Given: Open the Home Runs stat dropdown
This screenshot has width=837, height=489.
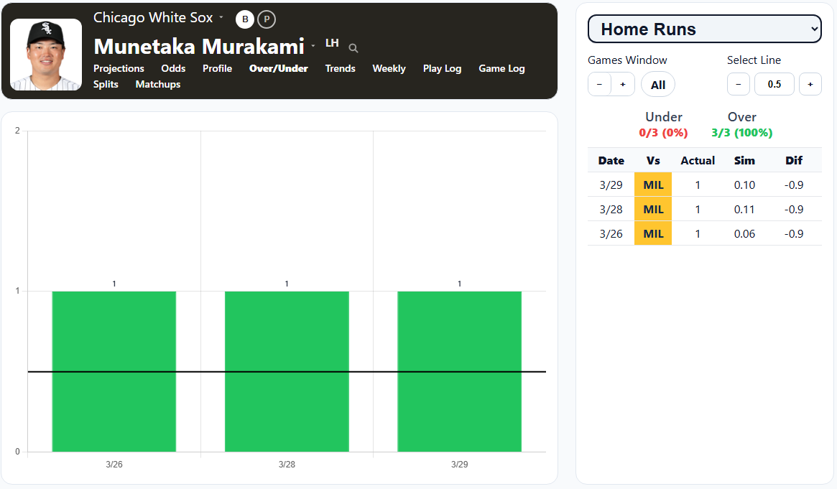Looking at the screenshot, I should point(704,29).
